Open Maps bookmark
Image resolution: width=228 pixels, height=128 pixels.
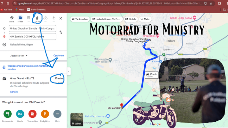20,9
